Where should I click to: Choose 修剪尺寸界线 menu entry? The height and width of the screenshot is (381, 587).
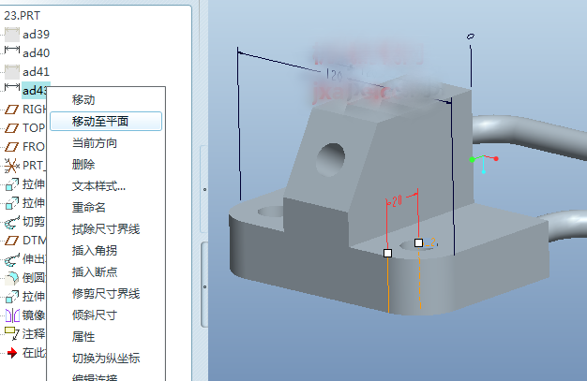click(106, 294)
